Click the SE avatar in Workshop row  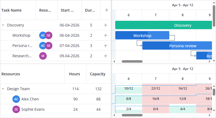point(49,35)
